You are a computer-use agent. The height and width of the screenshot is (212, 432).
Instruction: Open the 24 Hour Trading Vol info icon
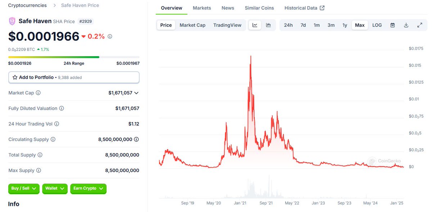coord(57,124)
